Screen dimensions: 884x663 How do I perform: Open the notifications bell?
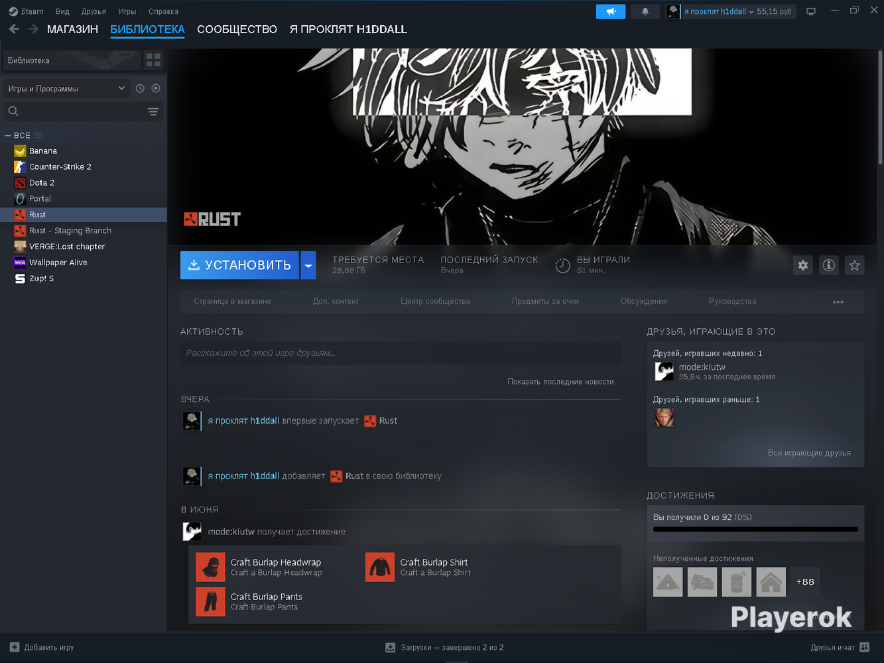(x=645, y=11)
